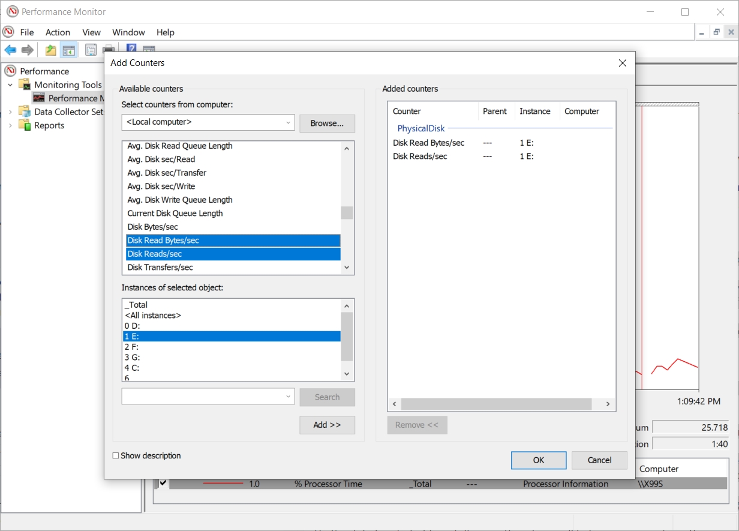The width and height of the screenshot is (739, 531).
Task: Click the Reports folder icon
Action: point(25,125)
